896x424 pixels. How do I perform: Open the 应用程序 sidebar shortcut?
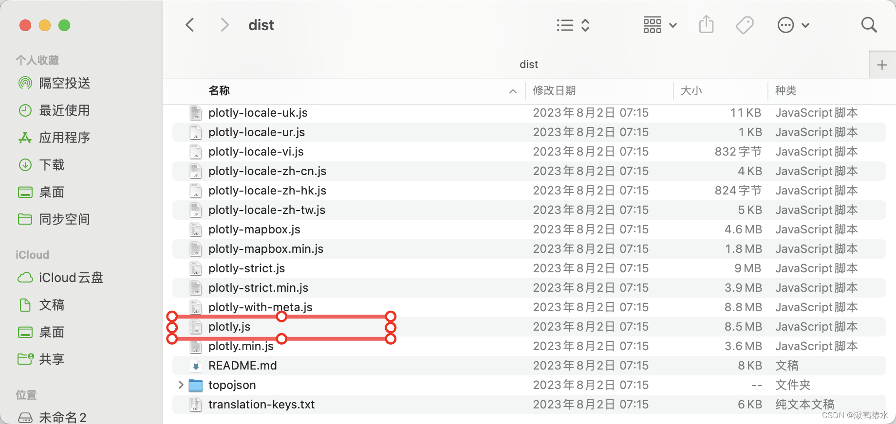64,138
